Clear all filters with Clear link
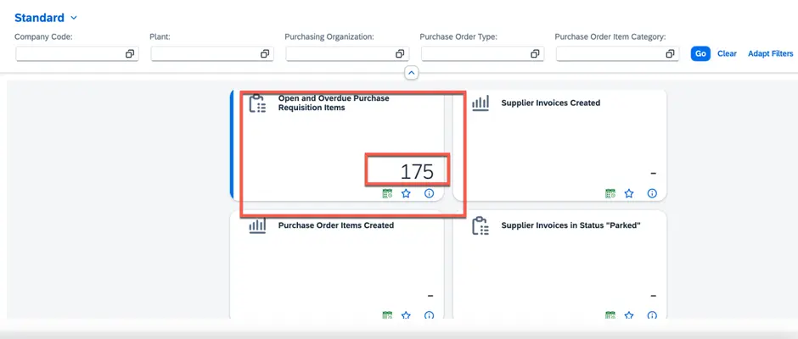The width and height of the screenshot is (798, 339). click(727, 53)
